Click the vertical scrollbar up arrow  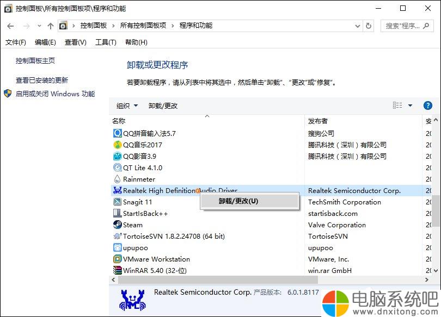click(x=436, y=120)
